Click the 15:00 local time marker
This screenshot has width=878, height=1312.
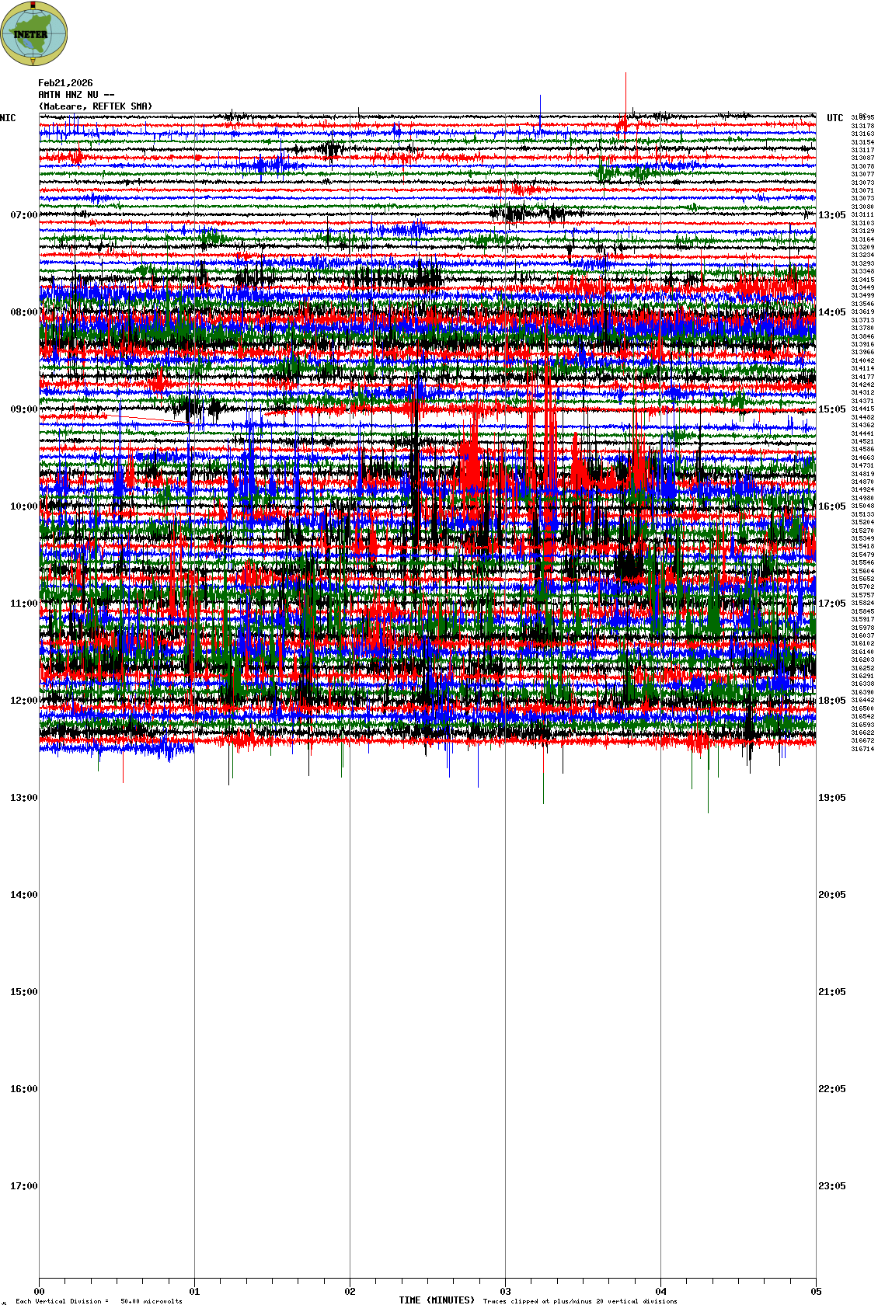pos(23,992)
